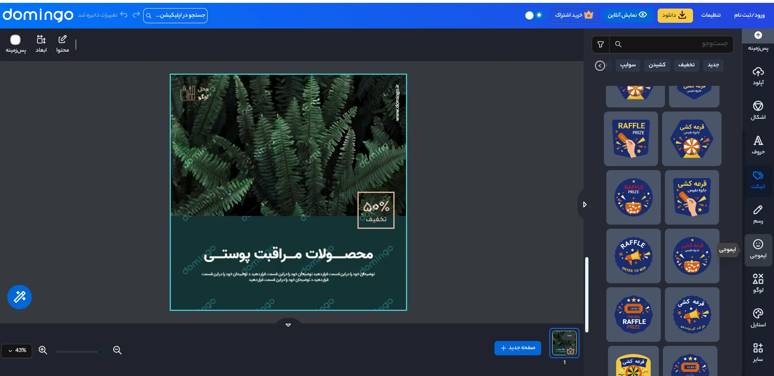Click the filter funnel icon beside search

(601, 44)
